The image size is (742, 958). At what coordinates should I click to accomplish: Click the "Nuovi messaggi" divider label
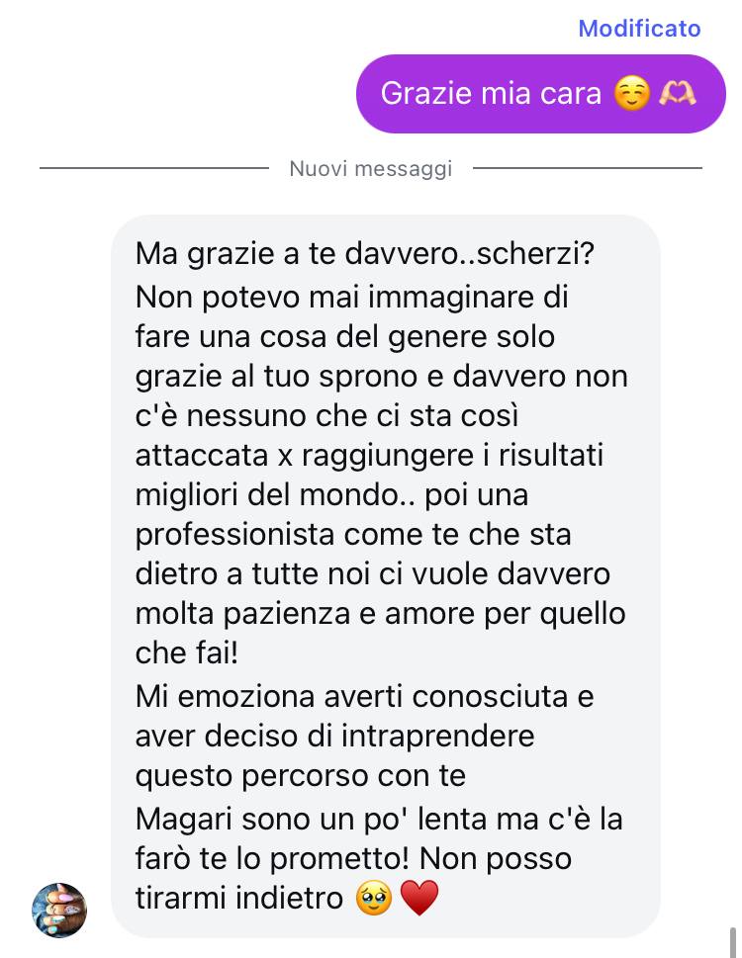pos(370,168)
